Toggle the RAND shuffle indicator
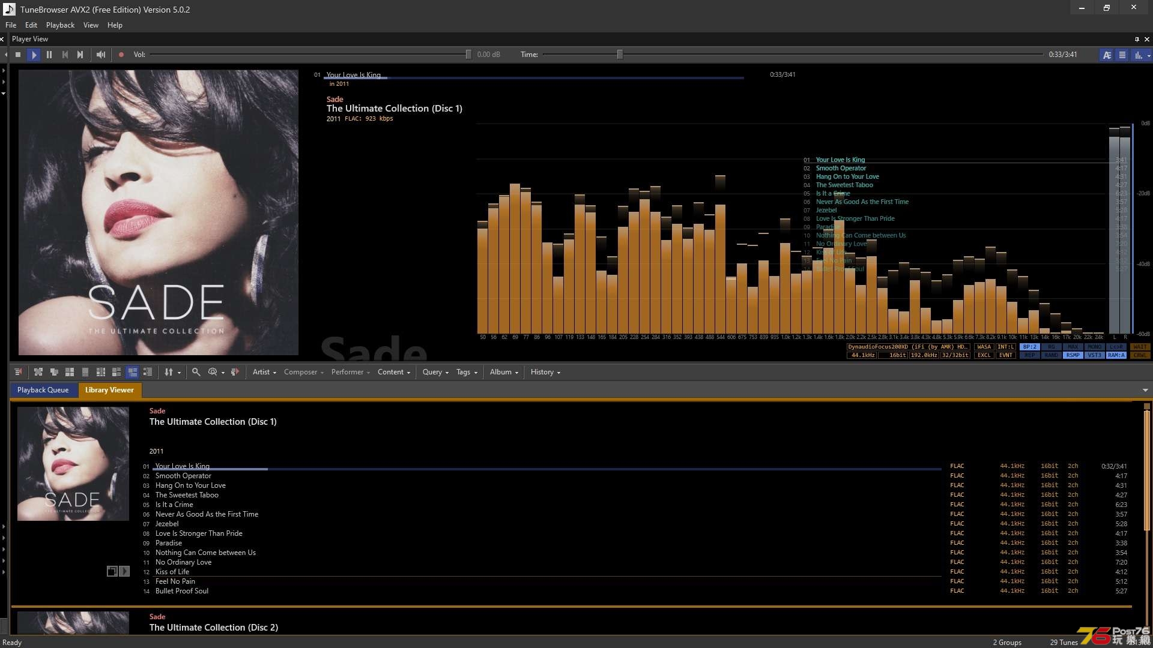The height and width of the screenshot is (648, 1153). 1052,355
